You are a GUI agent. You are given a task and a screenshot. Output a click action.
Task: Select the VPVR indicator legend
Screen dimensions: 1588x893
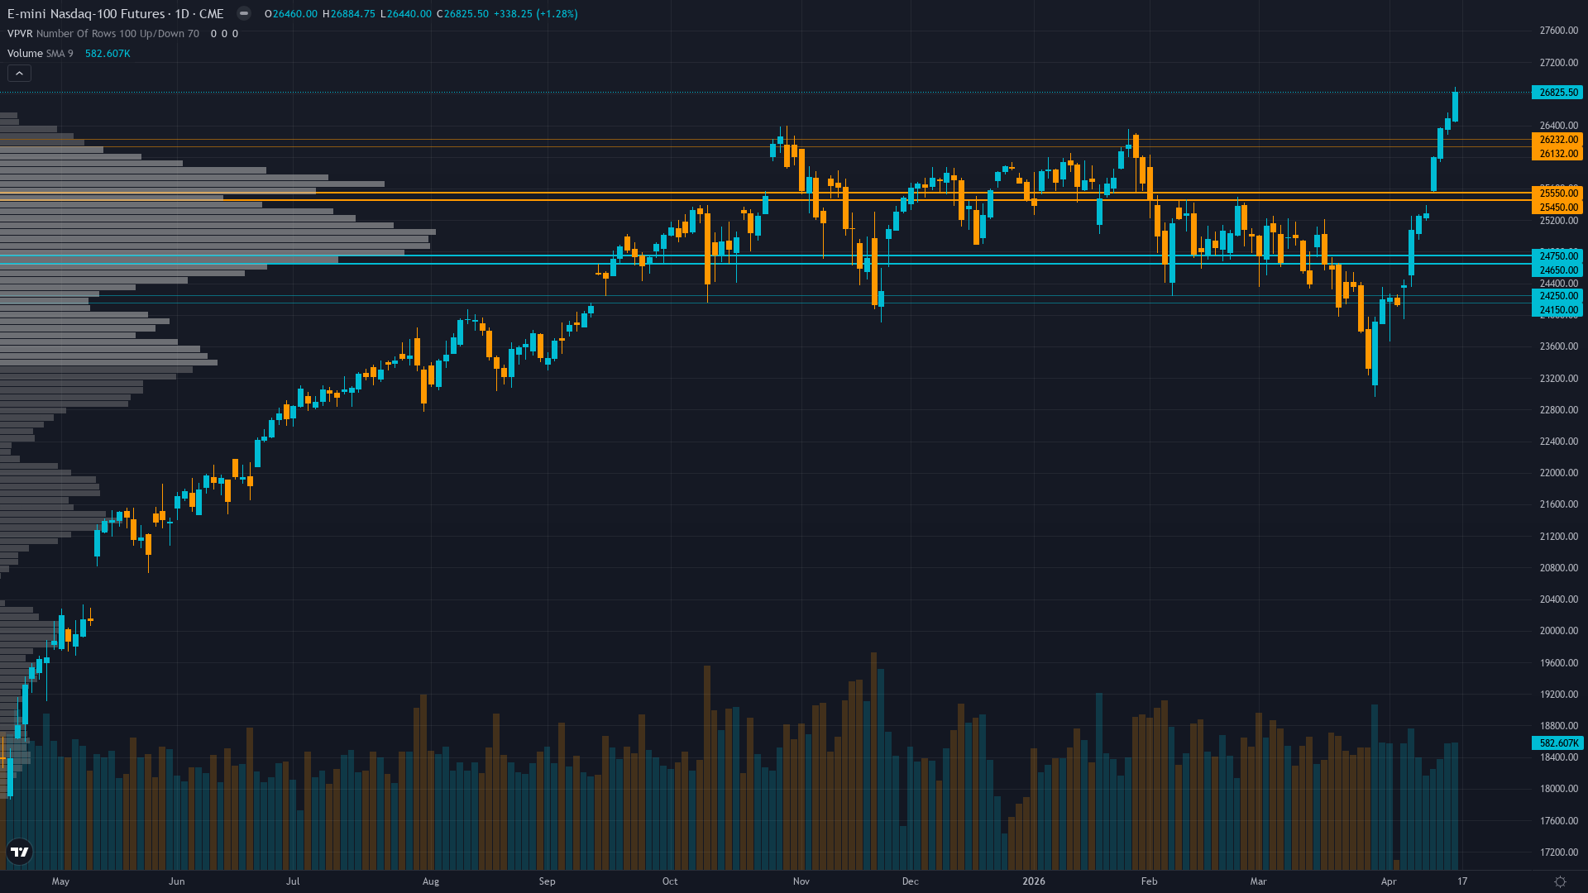tap(103, 34)
